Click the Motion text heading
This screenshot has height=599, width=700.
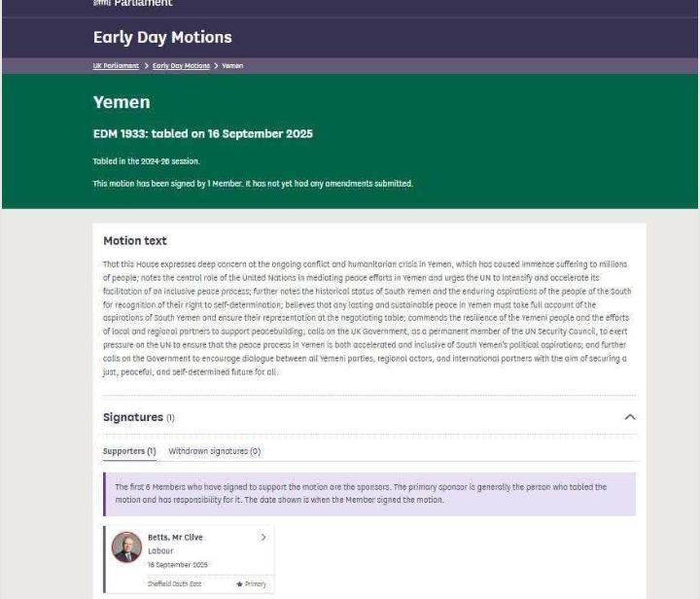[135, 240]
